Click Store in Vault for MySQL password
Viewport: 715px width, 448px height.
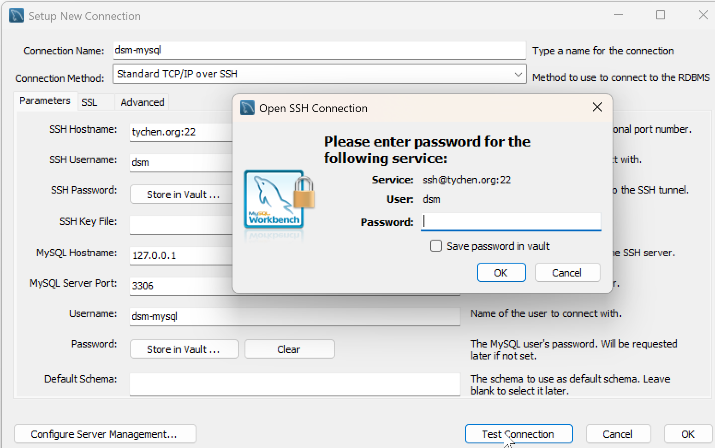click(184, 349)
